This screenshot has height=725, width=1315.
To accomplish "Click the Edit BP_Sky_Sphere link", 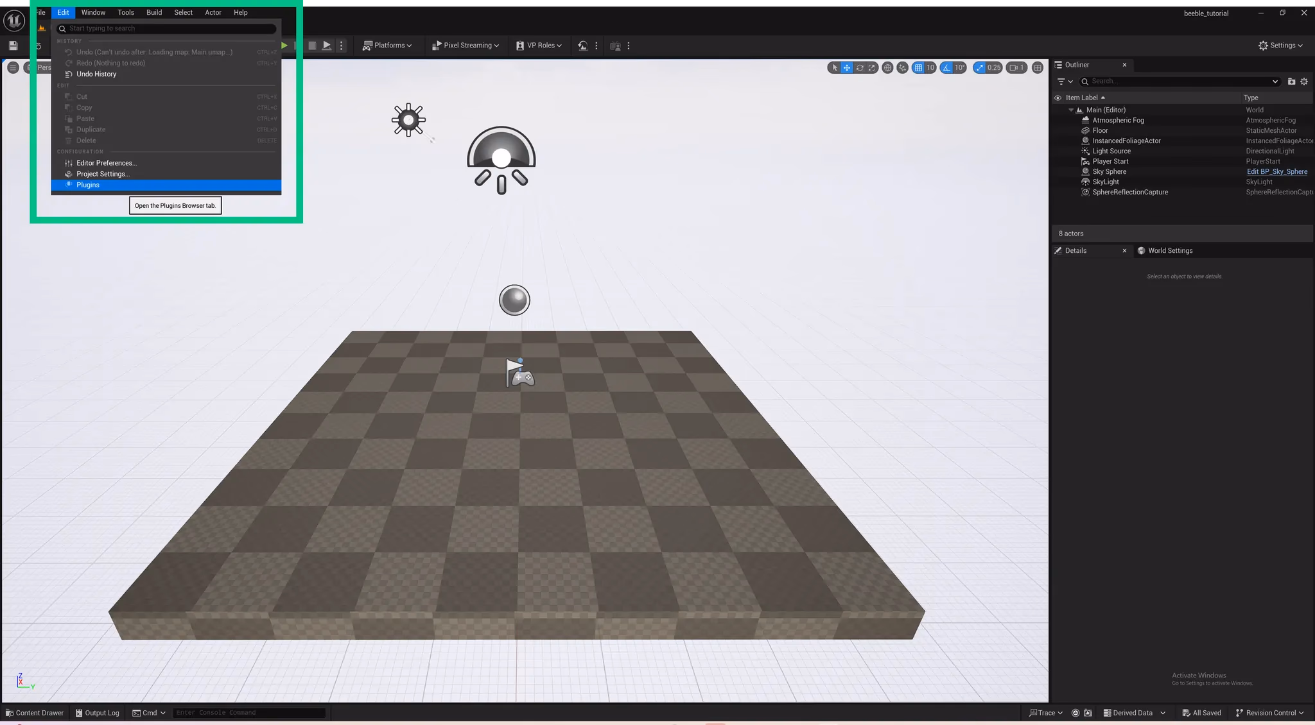I will coord(1276,171).
